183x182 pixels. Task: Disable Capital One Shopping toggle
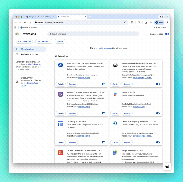click(x=158, y=142)
